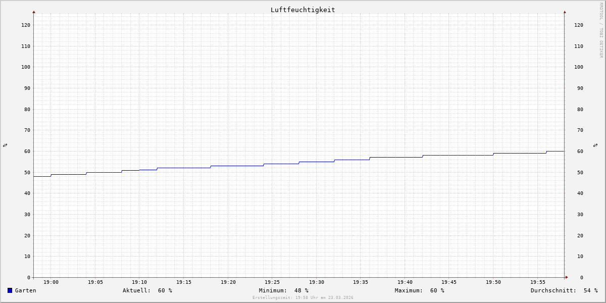Click the Garten legend label
606x303 pixels.
click(x=25, y=290)
